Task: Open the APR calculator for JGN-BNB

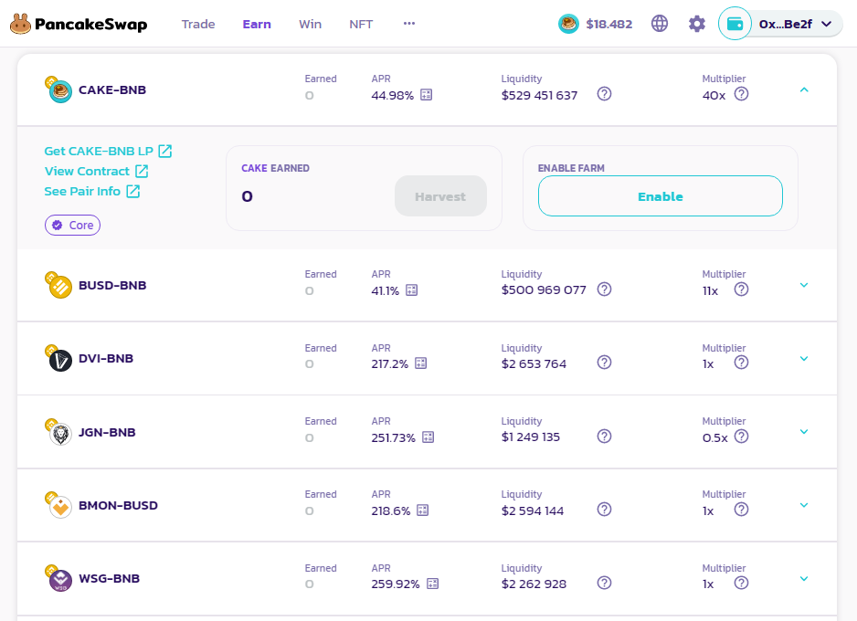Action: pyautogui.click(x=428, y=437)
